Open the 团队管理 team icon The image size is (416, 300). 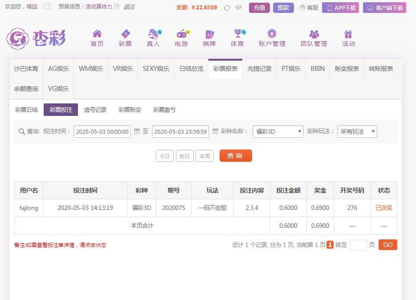tap(314, 34)
